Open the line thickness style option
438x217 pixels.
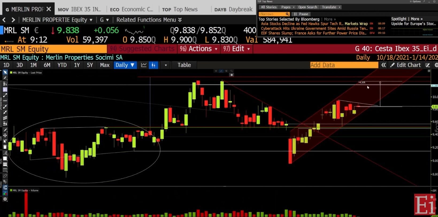[x=5, y=164]
